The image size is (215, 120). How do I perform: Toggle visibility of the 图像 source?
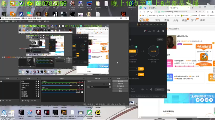coord(36,81)
